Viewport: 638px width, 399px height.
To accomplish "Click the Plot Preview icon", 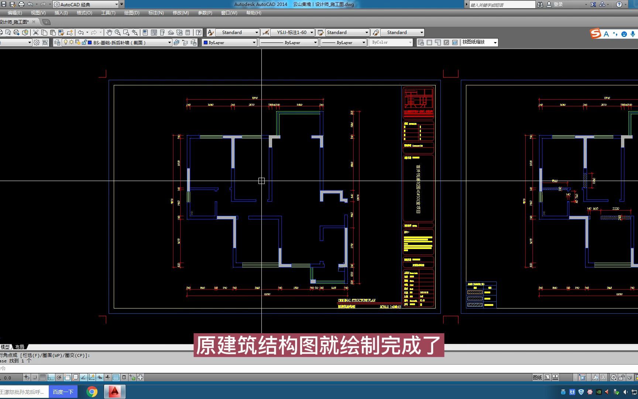I will [8, 33].
